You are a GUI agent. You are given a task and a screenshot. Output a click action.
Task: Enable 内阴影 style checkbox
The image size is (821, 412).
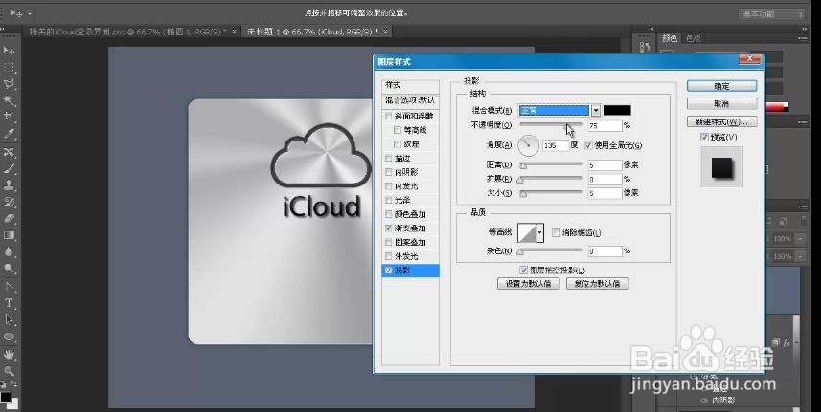pos(388,172)
